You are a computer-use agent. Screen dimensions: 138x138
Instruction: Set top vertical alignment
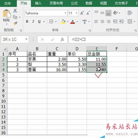point(96,12)
